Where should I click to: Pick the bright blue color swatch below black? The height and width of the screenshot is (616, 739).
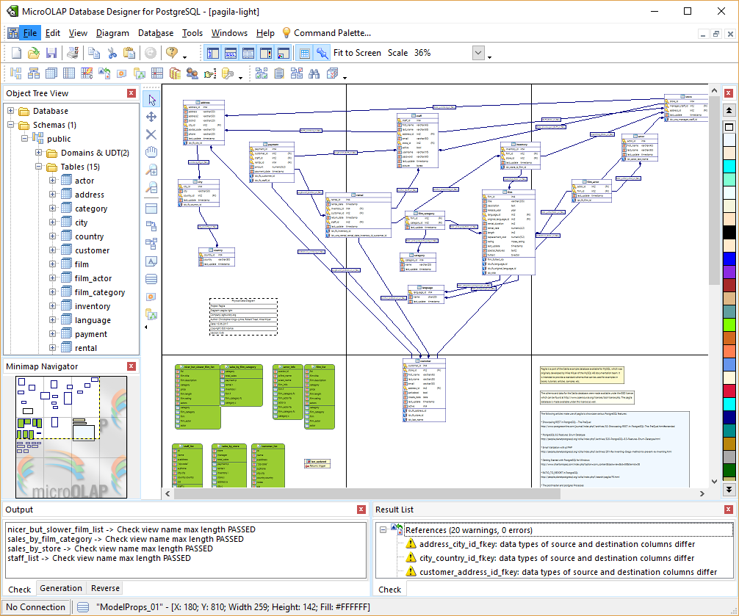tap(729, 259)
